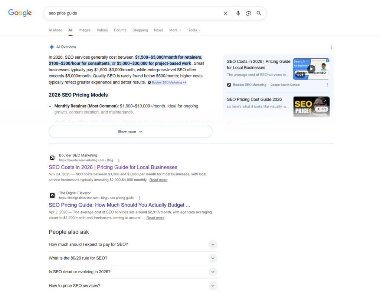Switch to AI Mode tab
The width and height of the screenshot is (380, 293).
(55, 30)
